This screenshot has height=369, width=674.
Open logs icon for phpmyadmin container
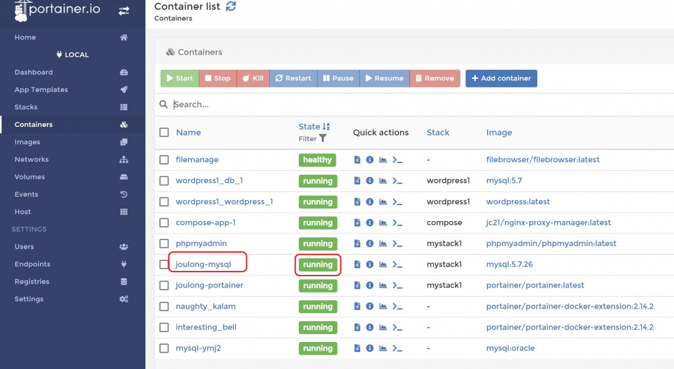(x=357, y=243)
